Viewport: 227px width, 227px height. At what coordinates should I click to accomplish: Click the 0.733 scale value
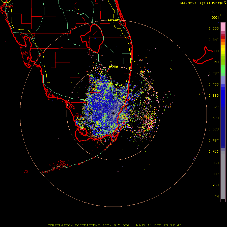click(214, 84)
